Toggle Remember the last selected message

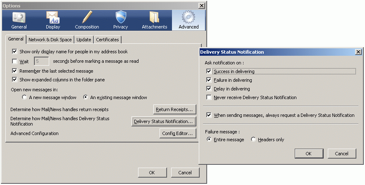(x=14, y=71)
